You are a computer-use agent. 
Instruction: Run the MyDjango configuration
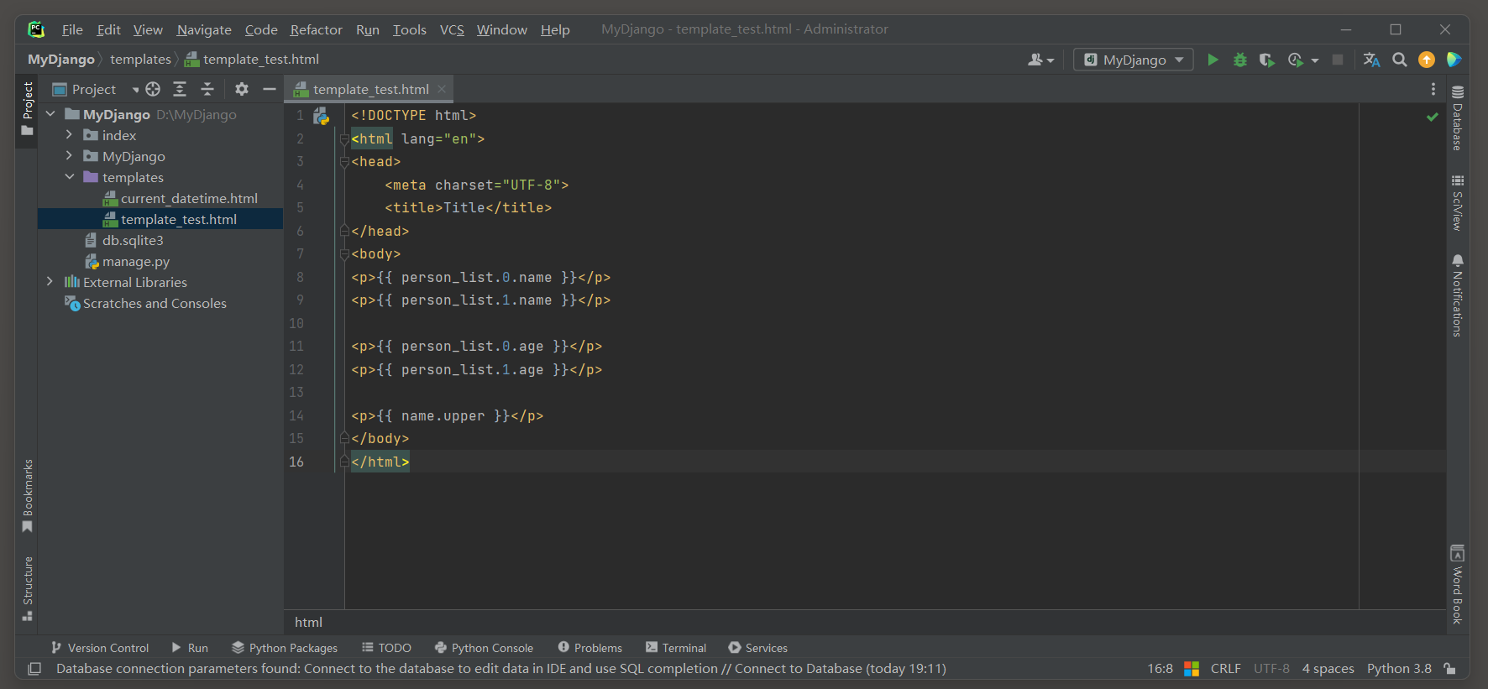[x=1213, y=60]
